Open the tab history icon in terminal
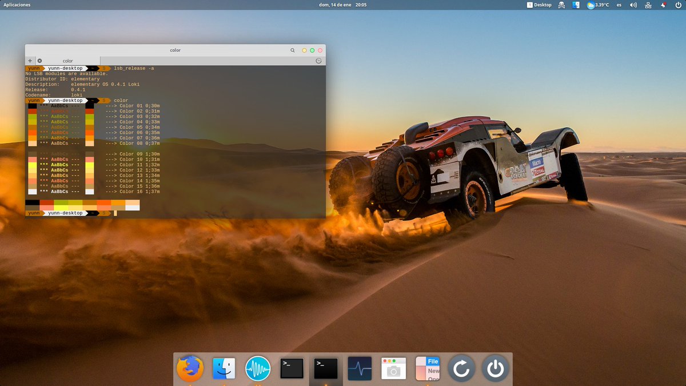 (x=319, y=61)
